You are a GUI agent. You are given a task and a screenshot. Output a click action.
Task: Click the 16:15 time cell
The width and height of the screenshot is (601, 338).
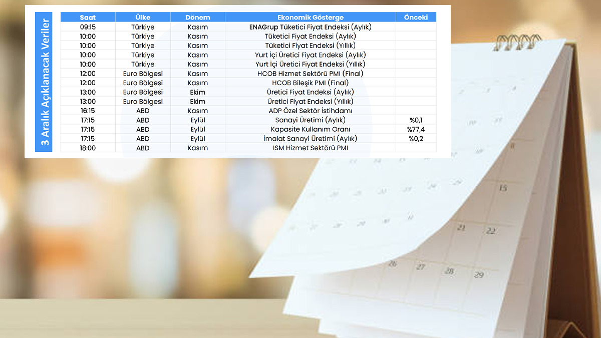(88, 111)
